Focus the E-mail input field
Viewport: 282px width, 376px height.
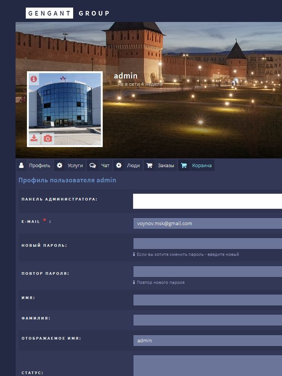pos(207,224)
